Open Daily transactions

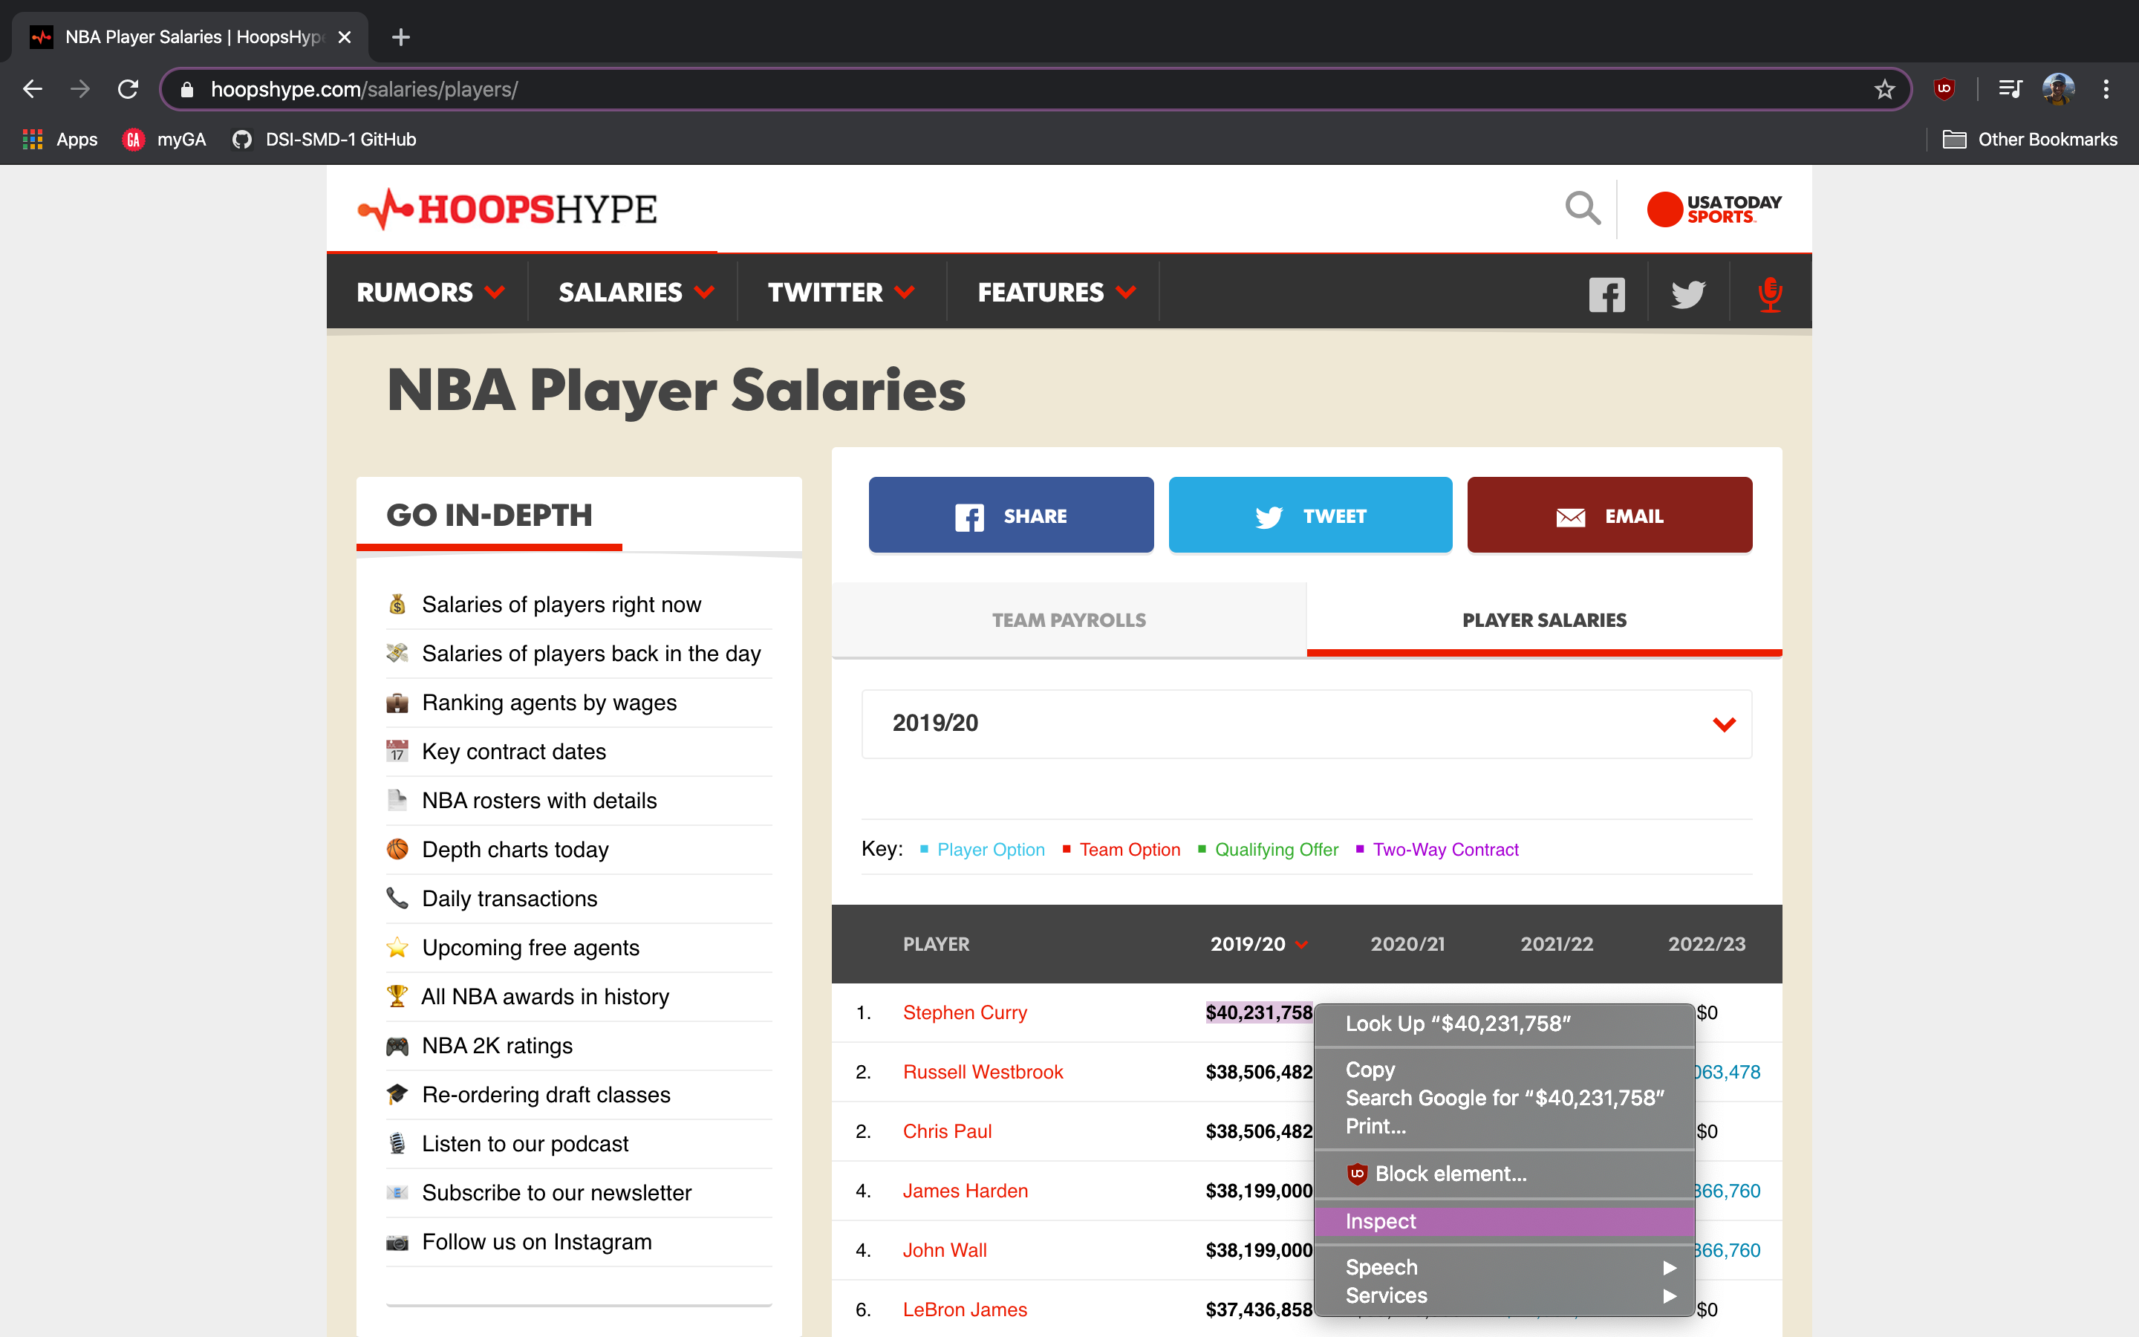[509, 899]
